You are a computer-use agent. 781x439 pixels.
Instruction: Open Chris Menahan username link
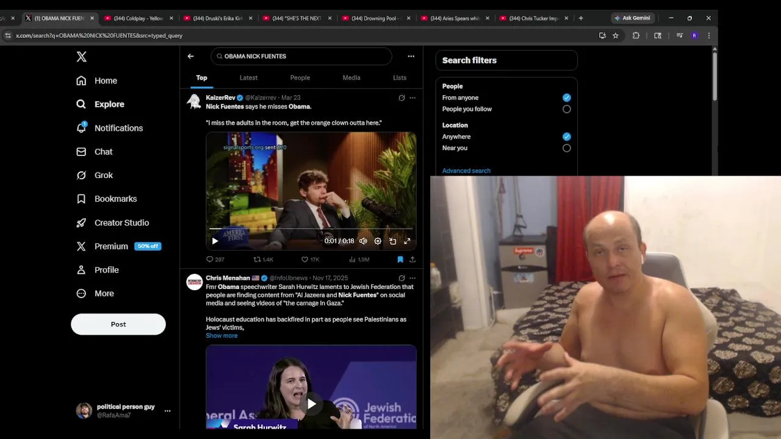(228, 278)
